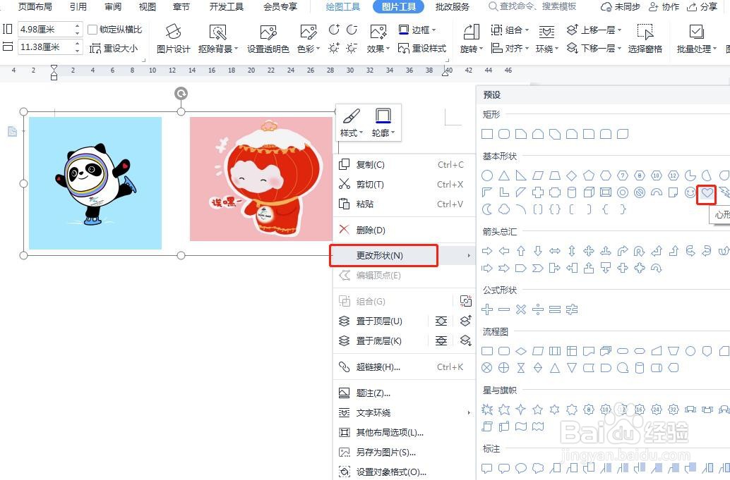Open 文字环绕 submenu
The width and height of the screenshot is (730, 480).
pyautogui.click(x=404, y=412)
